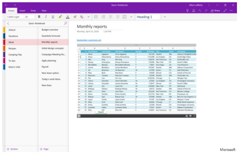
Task: Toggle the to-do tag checkbox
Action: (x=125, y=17)
